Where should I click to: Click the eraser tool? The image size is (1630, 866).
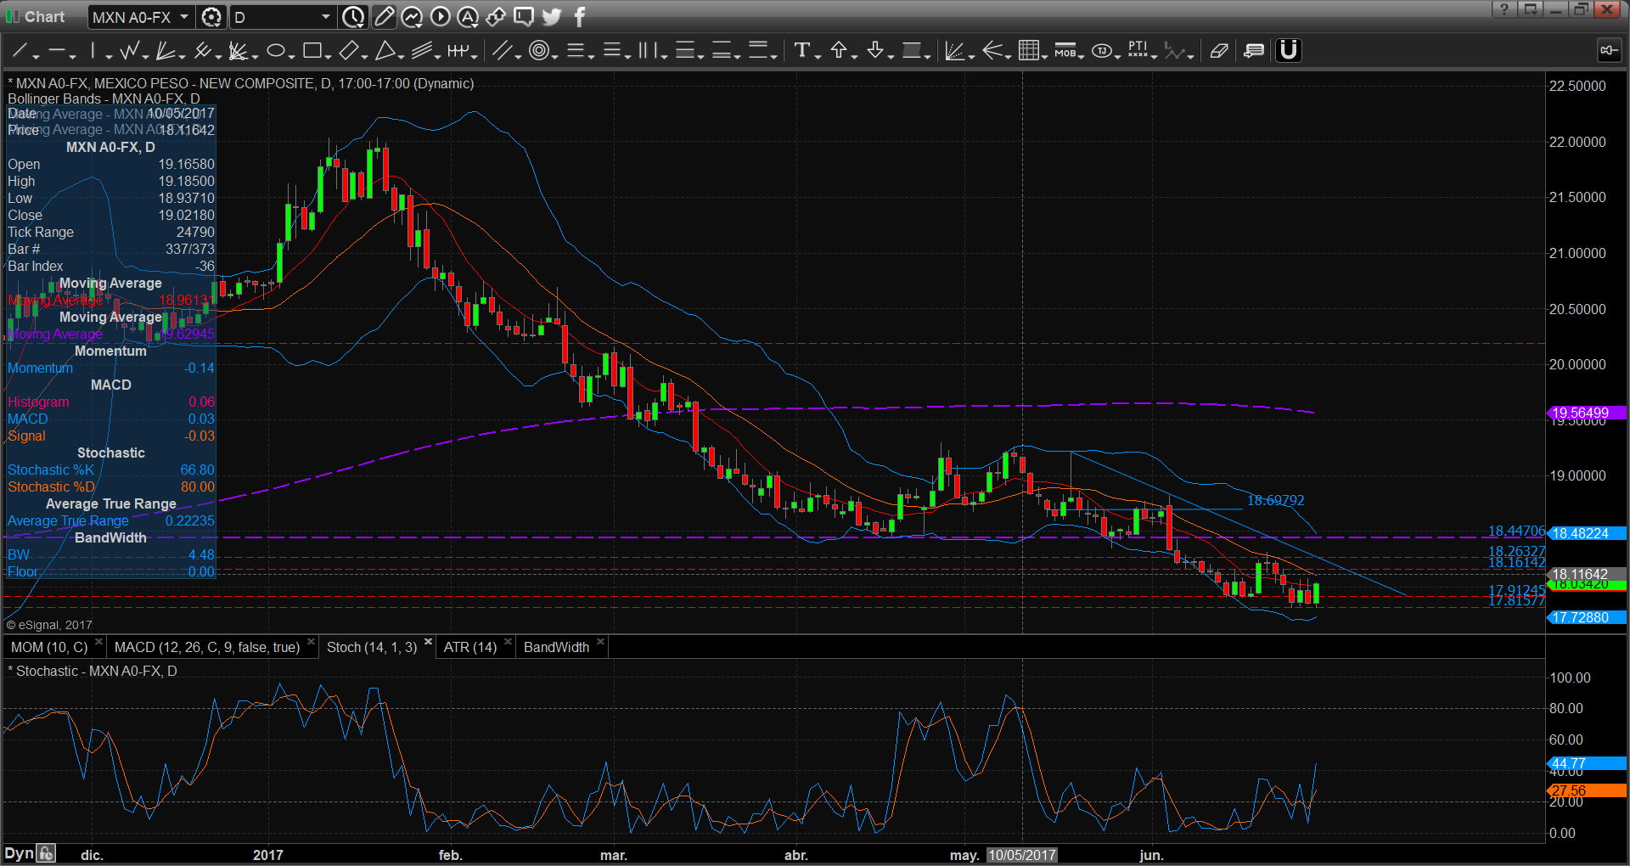pyautogui.click(x=1219, y=51)
